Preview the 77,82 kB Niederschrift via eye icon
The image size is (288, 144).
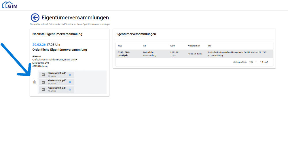[x=70, y=90]
